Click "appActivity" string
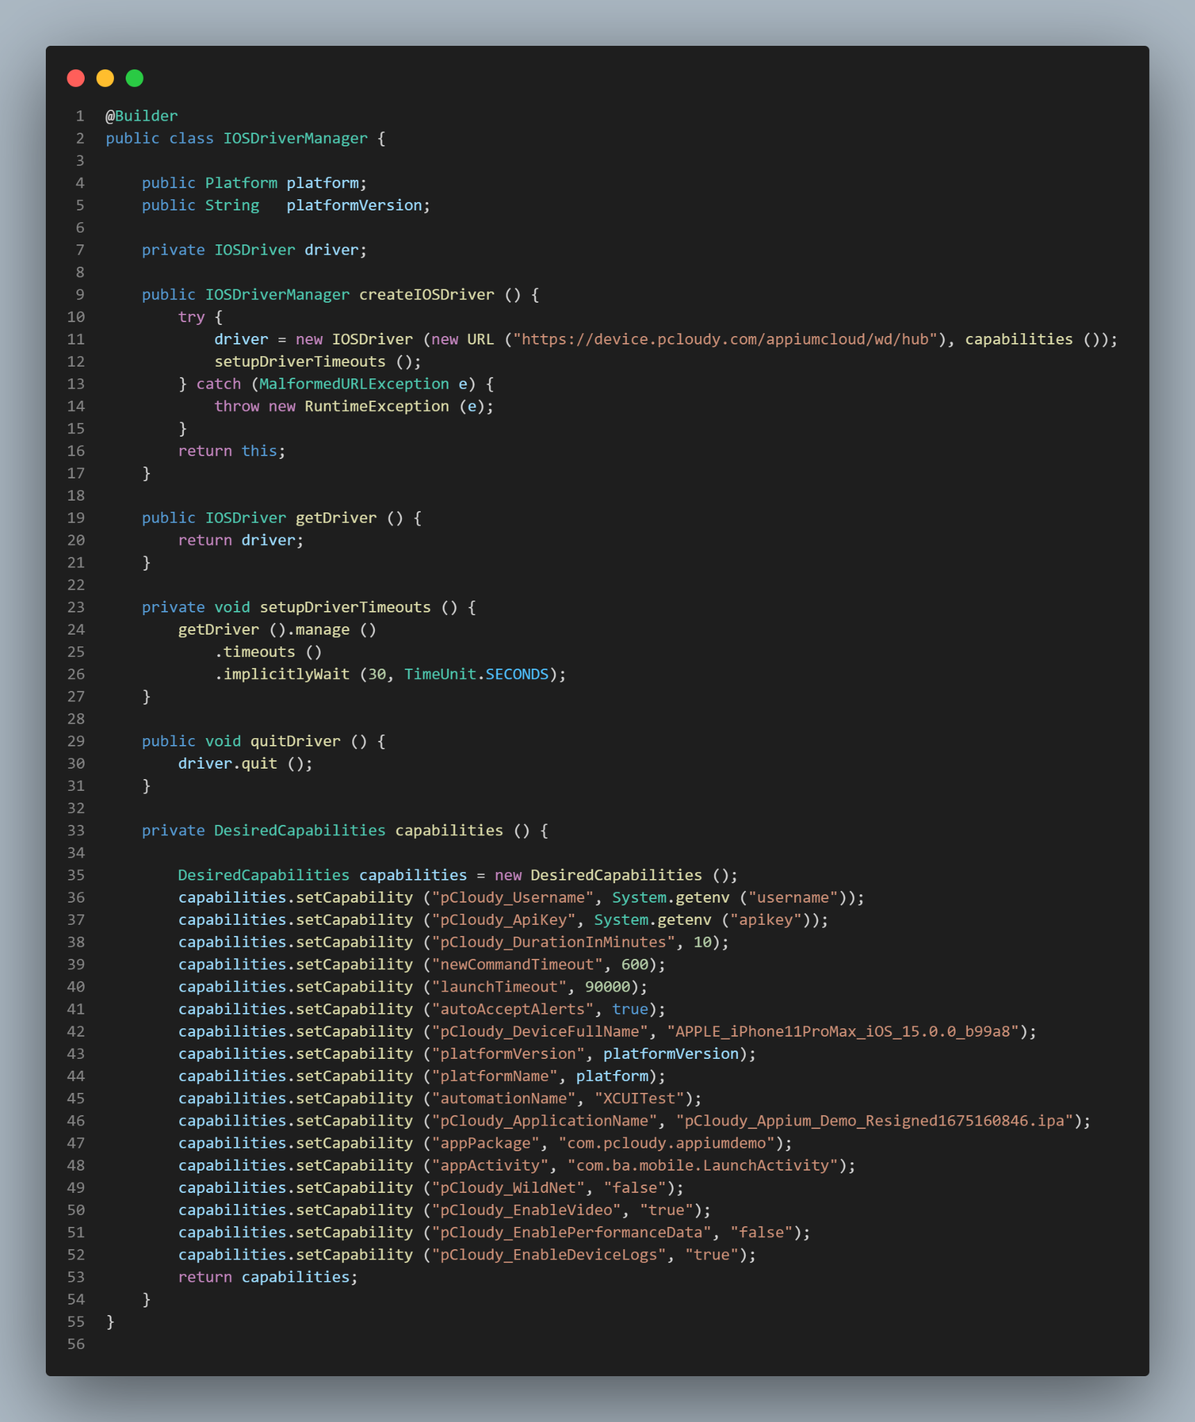 point(490,1166)
